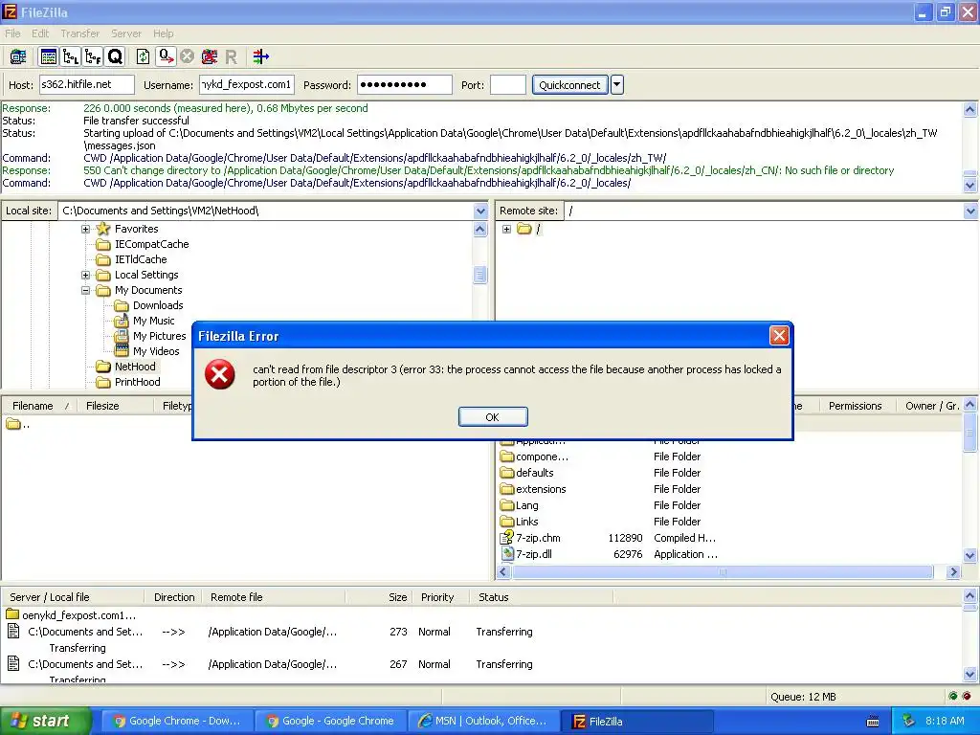Click the oenykd_fexpost.com1 server folder icon in queue

(x=11, y=615)
